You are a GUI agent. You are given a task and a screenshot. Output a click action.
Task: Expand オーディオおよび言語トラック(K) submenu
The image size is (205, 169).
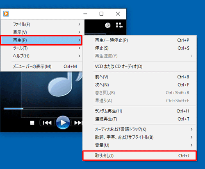pyautogui.click(x=139, y=129)
